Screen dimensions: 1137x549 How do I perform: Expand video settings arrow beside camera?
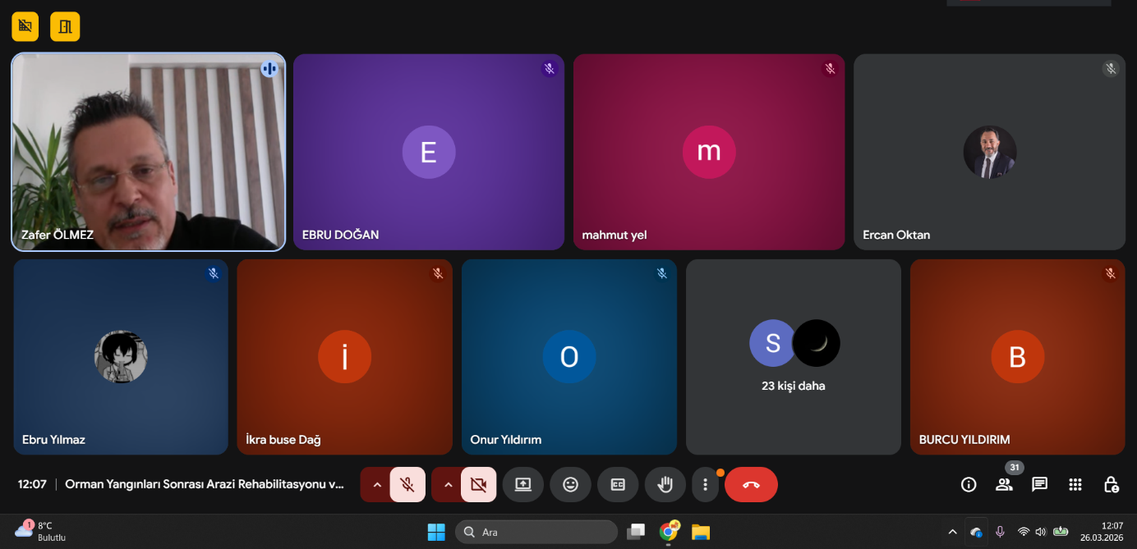coord(448,484)
